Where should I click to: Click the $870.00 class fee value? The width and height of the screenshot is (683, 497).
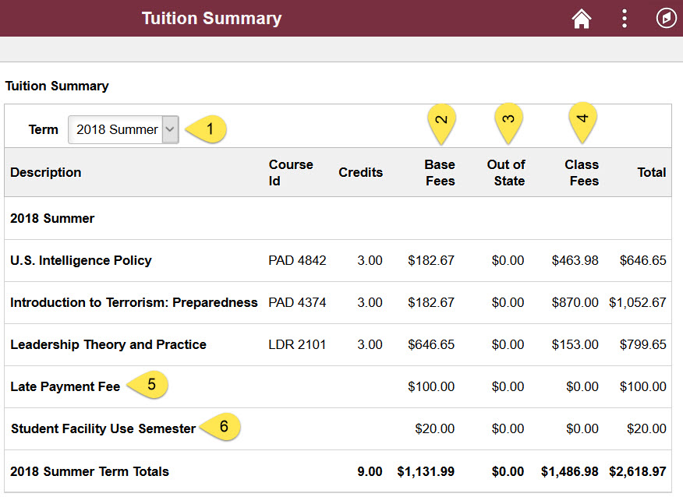[x=575, y=302]
